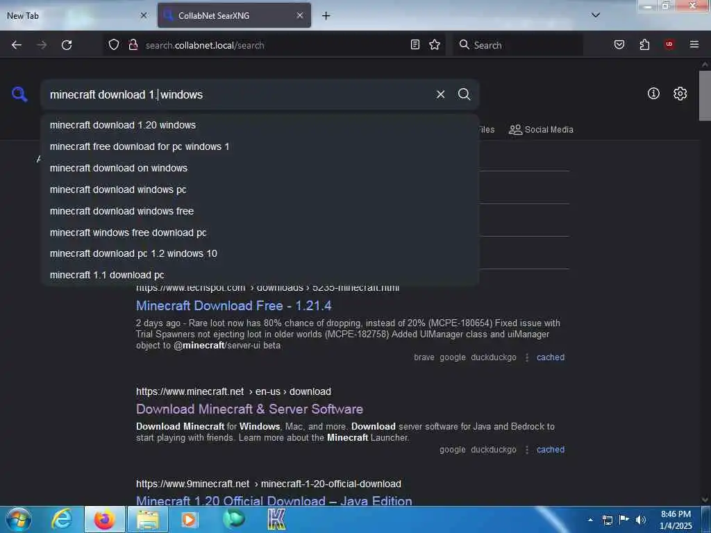Choose suggestion 'minecraft download 1.20 windows'

tap(260, 125)
